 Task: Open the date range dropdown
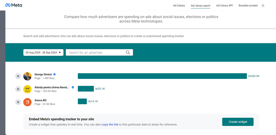click(x=43, y=52)
